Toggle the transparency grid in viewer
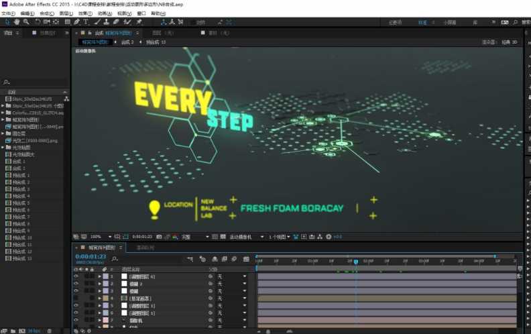This screenshot has width=531, height=334. [x=223, y=237]
